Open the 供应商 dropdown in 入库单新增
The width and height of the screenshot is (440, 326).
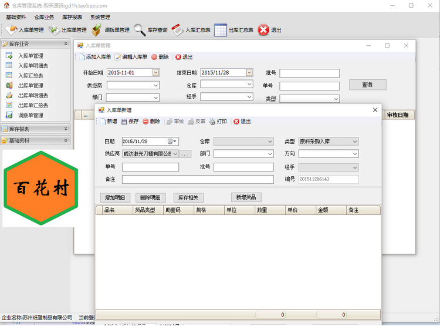pos(174,154)
